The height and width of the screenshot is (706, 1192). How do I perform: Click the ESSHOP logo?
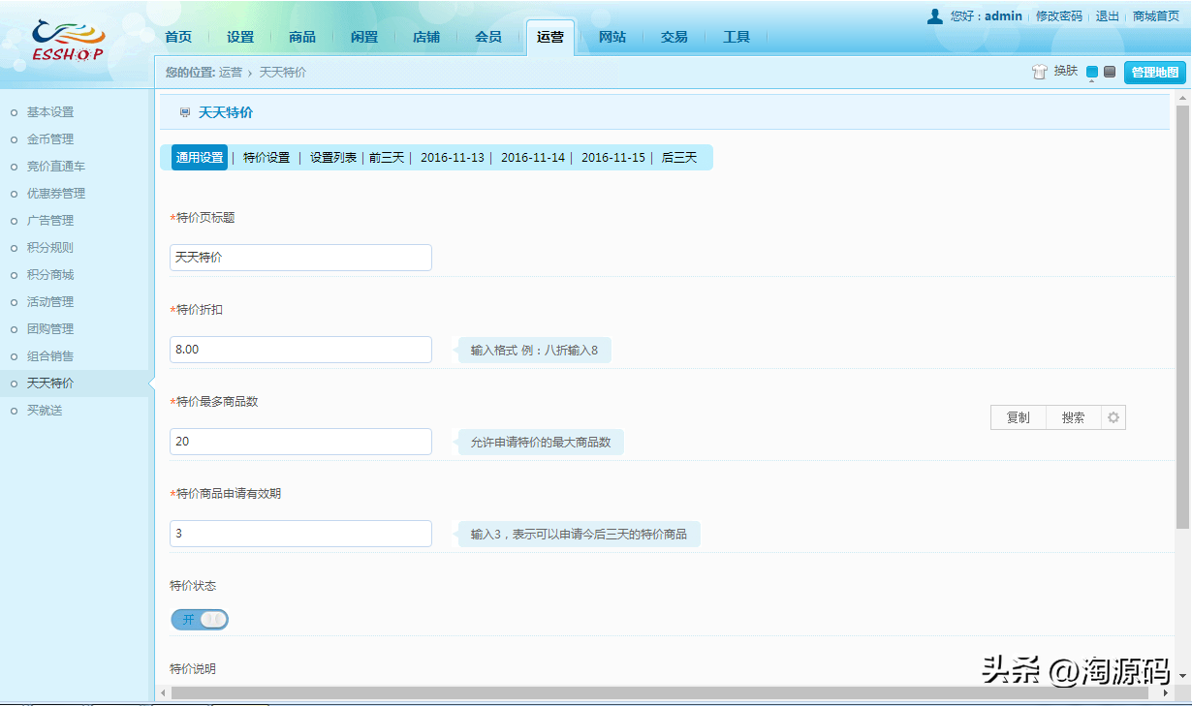click(x=68, y=41)
